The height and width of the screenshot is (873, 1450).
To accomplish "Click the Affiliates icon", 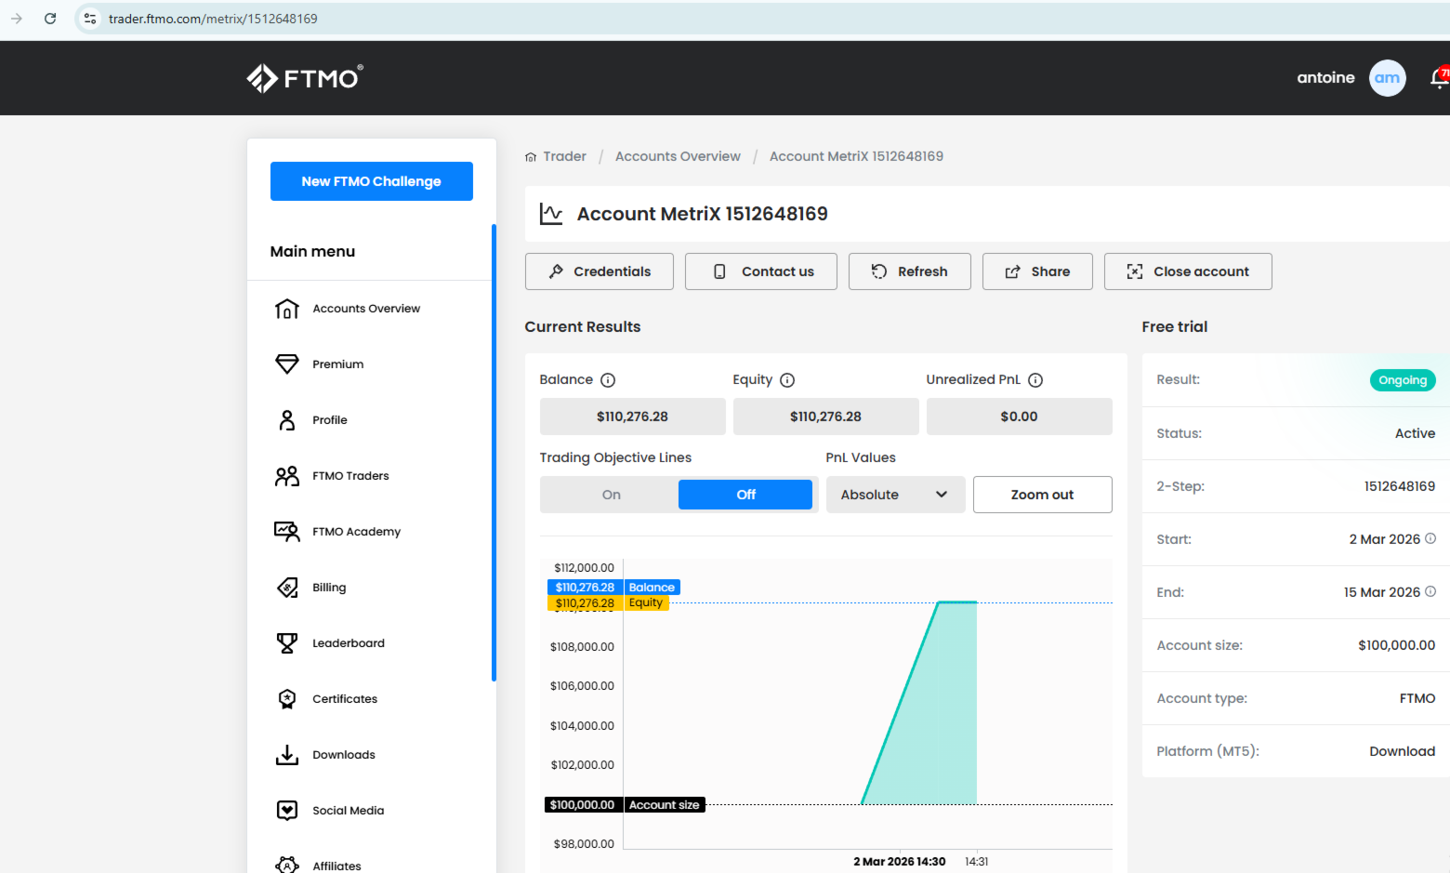I will pyautogui.click(x=287, y=866).
